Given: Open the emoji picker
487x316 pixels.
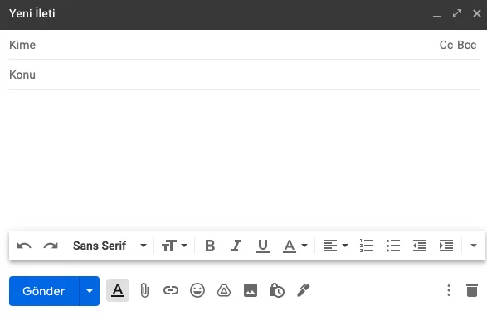Looking at the screenshot, I should pyautogui.click(x=197, y=290).
